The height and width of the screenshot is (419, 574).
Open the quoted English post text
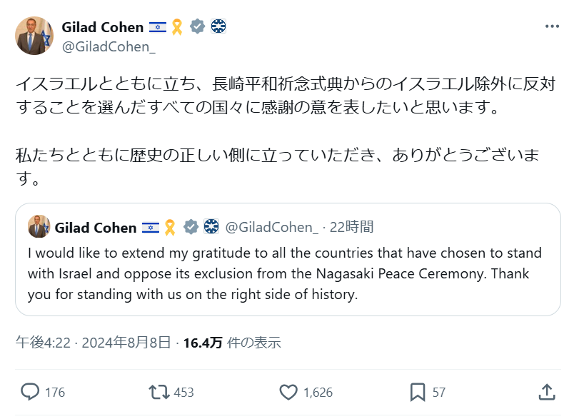pyautogui.click(x=284, y=273)
